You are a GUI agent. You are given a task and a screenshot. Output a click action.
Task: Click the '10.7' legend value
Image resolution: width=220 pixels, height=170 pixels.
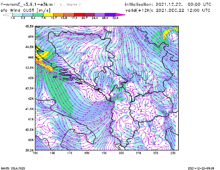pyautogui.click(x=54, y=18)
